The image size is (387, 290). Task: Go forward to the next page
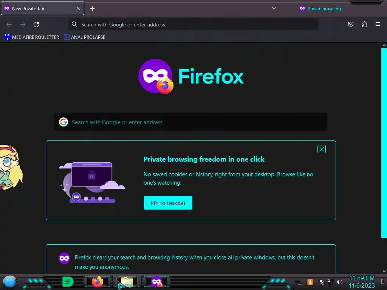[23, 25]
